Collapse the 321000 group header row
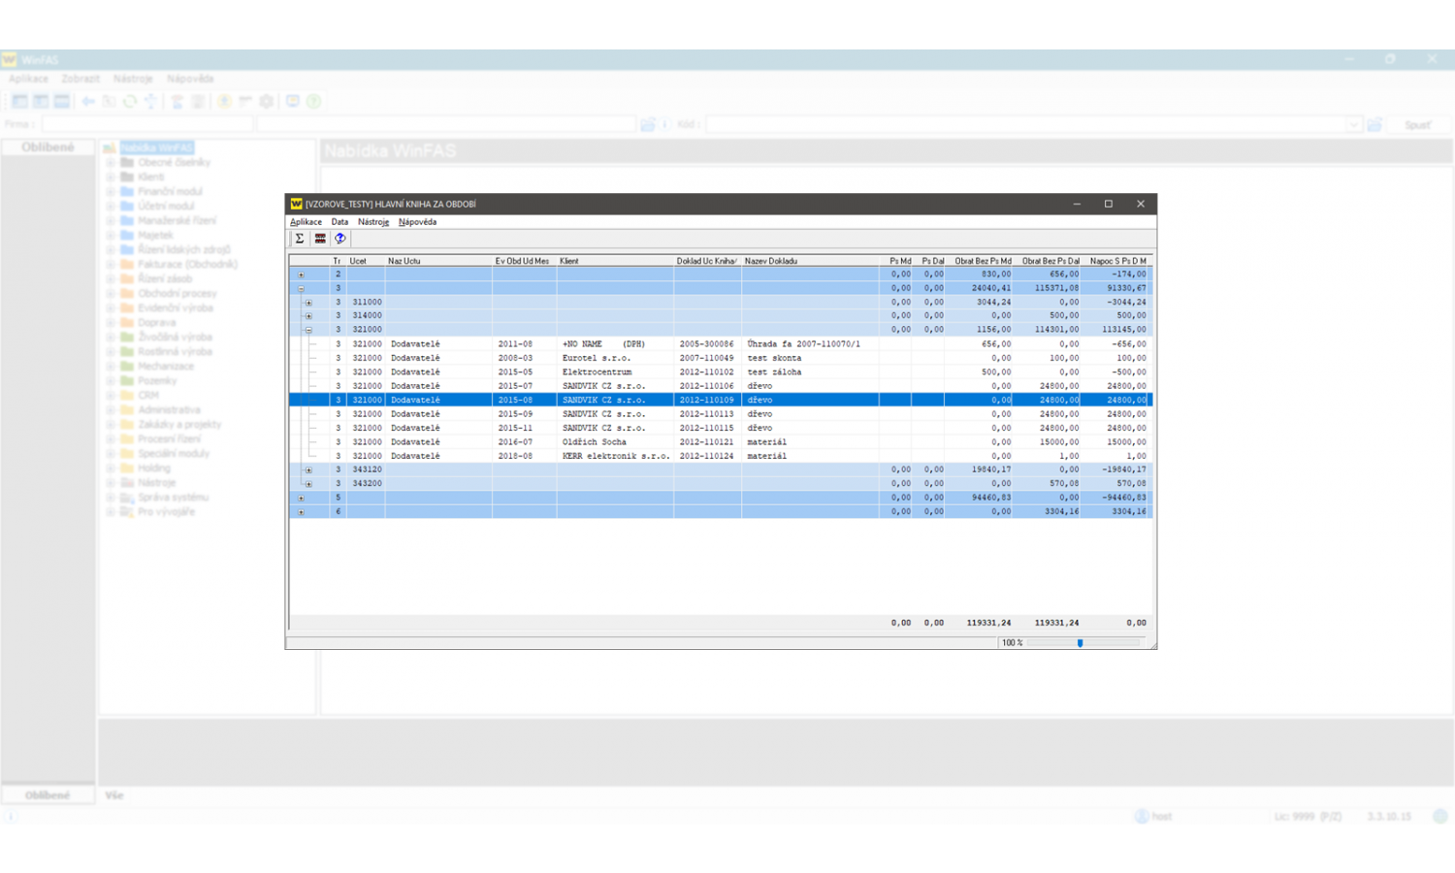1455x873 pixels. [x=308, y=330]
